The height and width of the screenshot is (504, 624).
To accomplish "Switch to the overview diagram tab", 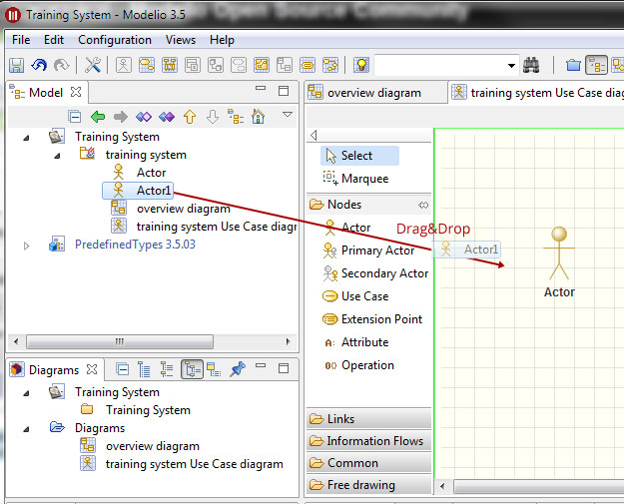I will coord(375,93).
